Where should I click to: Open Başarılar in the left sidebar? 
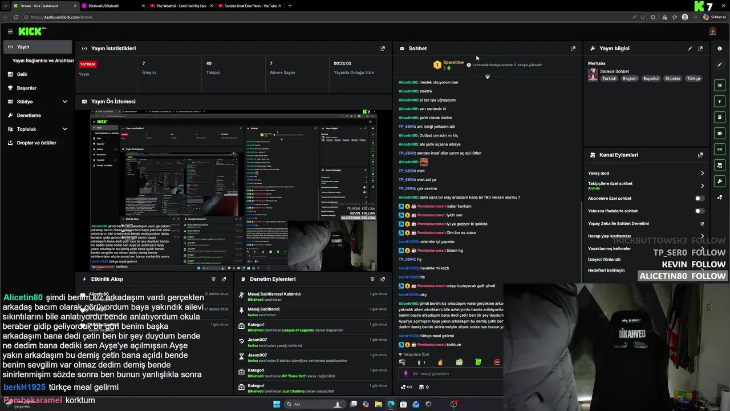click(39, 88)
